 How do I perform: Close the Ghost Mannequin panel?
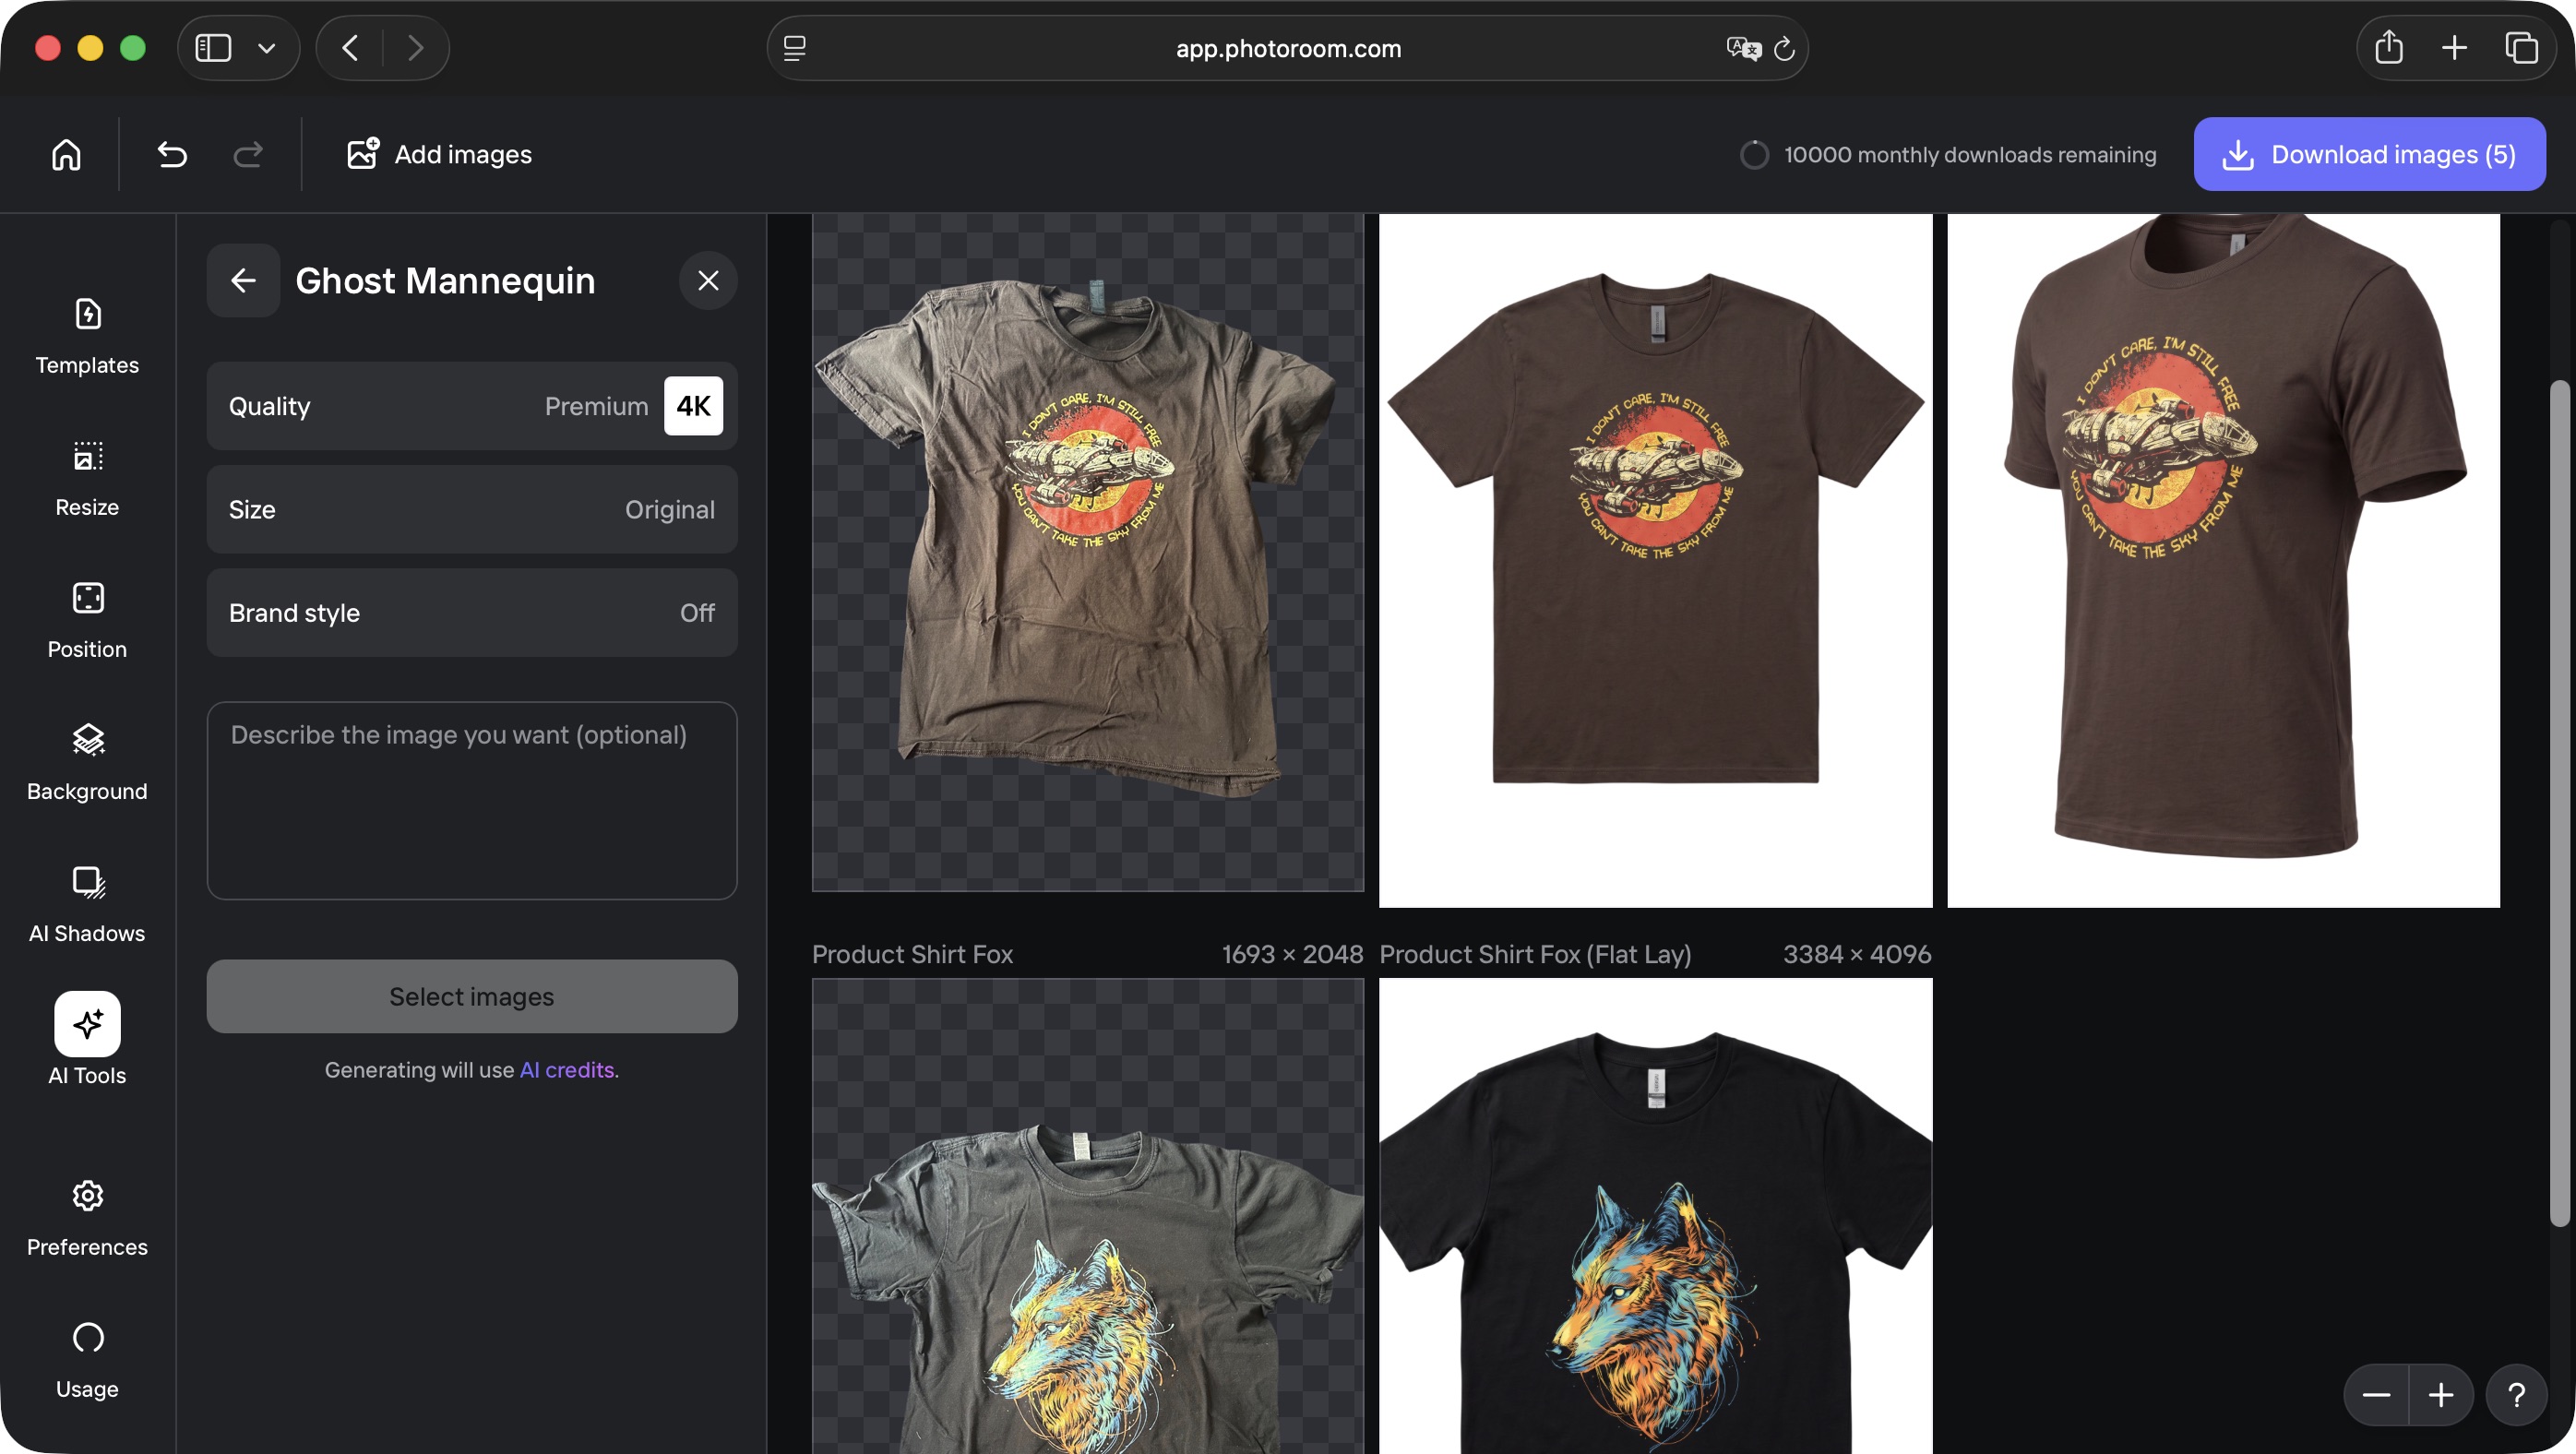(708, 280)
